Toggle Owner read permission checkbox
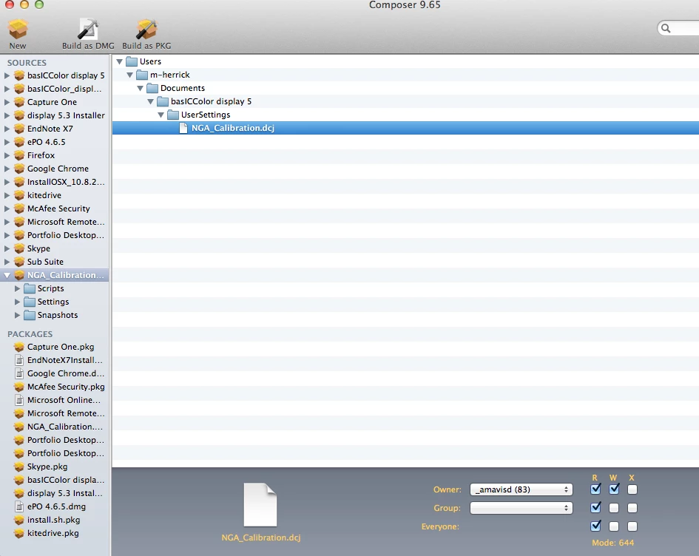The height and width of the screenshot is (556, 699). pyautogui.click(x=595, y=489)
